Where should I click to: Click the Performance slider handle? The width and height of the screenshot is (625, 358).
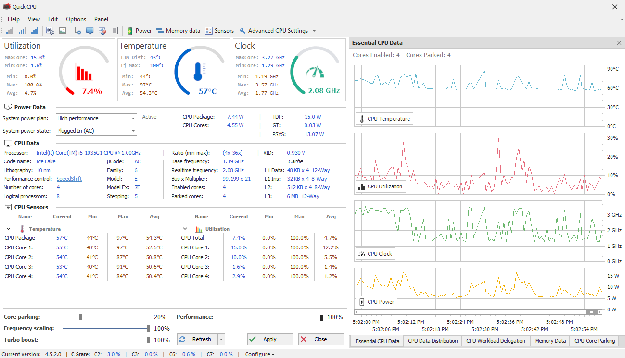(321, 318)
